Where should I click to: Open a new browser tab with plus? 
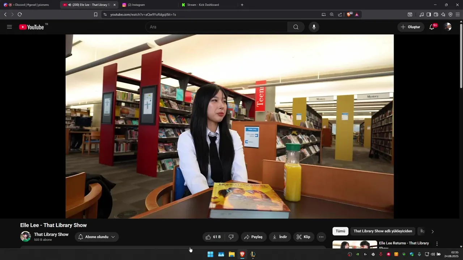click(x=242, y=5)
